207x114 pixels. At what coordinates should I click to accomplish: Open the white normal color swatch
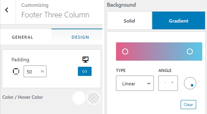(x=79, y=98)
